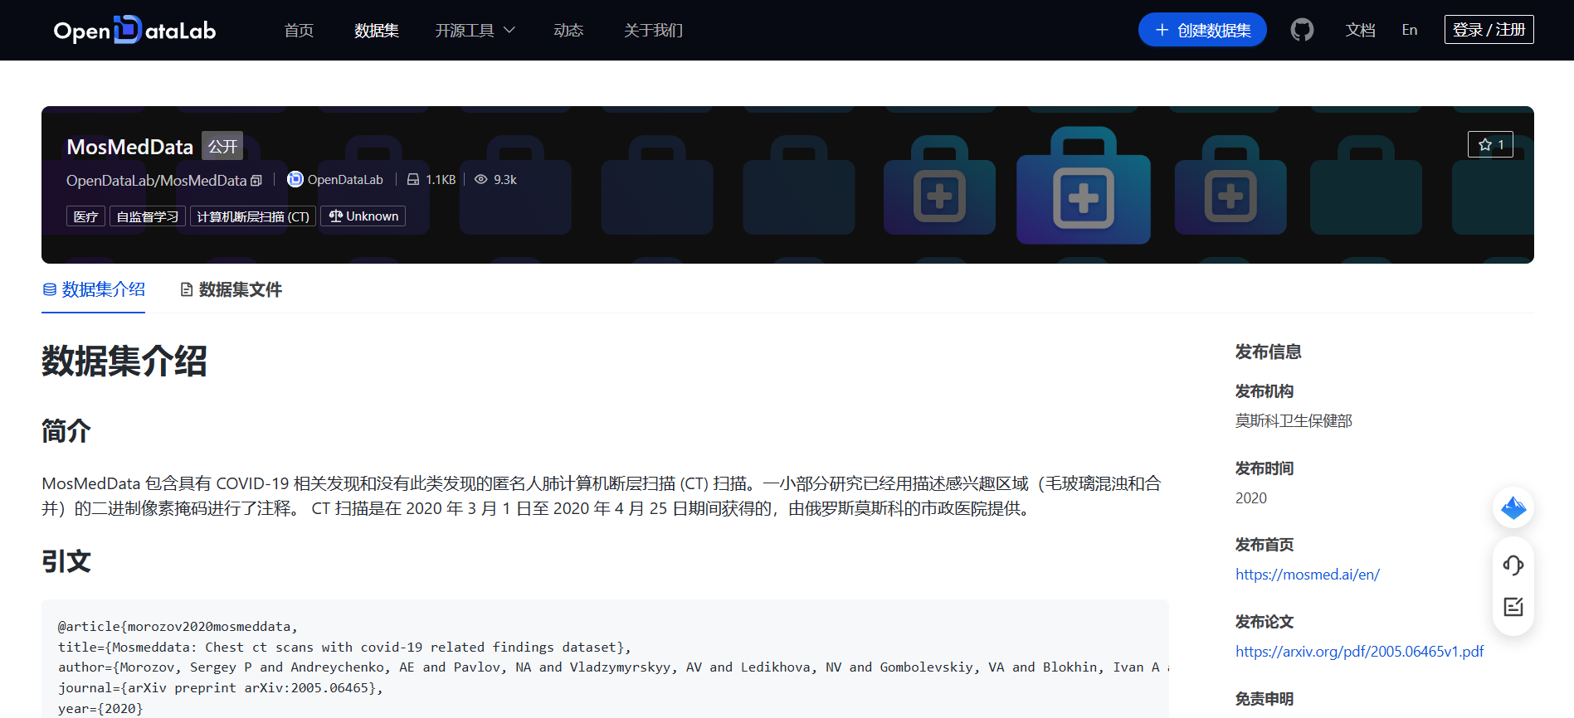Viewport: 1574px width, 718px height.
Task: Select the 自监督学习 tag
Action: pos(148,216)
